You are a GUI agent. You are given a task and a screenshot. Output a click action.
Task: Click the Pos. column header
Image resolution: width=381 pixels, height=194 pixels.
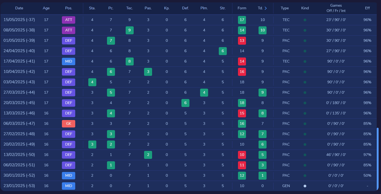pos(69,8)
